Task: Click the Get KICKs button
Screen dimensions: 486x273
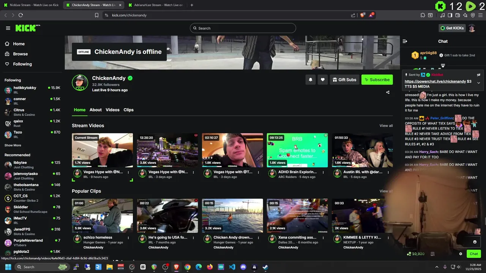Action: coord(452,28)
